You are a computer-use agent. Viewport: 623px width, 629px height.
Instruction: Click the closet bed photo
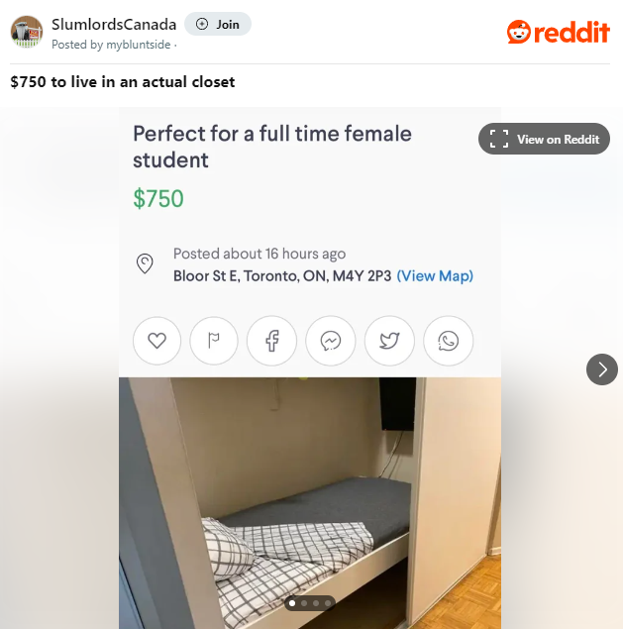pyautogui.click(x=310, y=503)
